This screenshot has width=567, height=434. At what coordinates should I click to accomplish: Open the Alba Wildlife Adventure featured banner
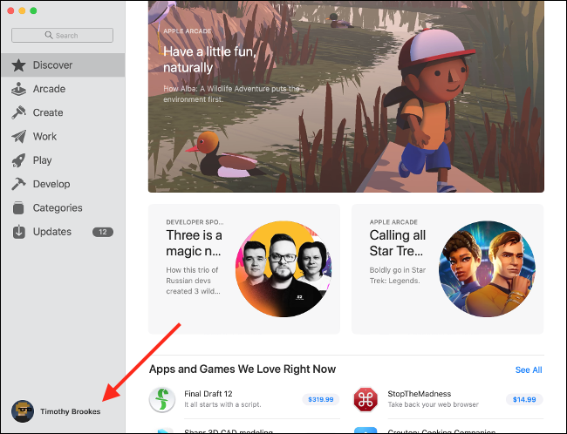[x=345, y=96]
